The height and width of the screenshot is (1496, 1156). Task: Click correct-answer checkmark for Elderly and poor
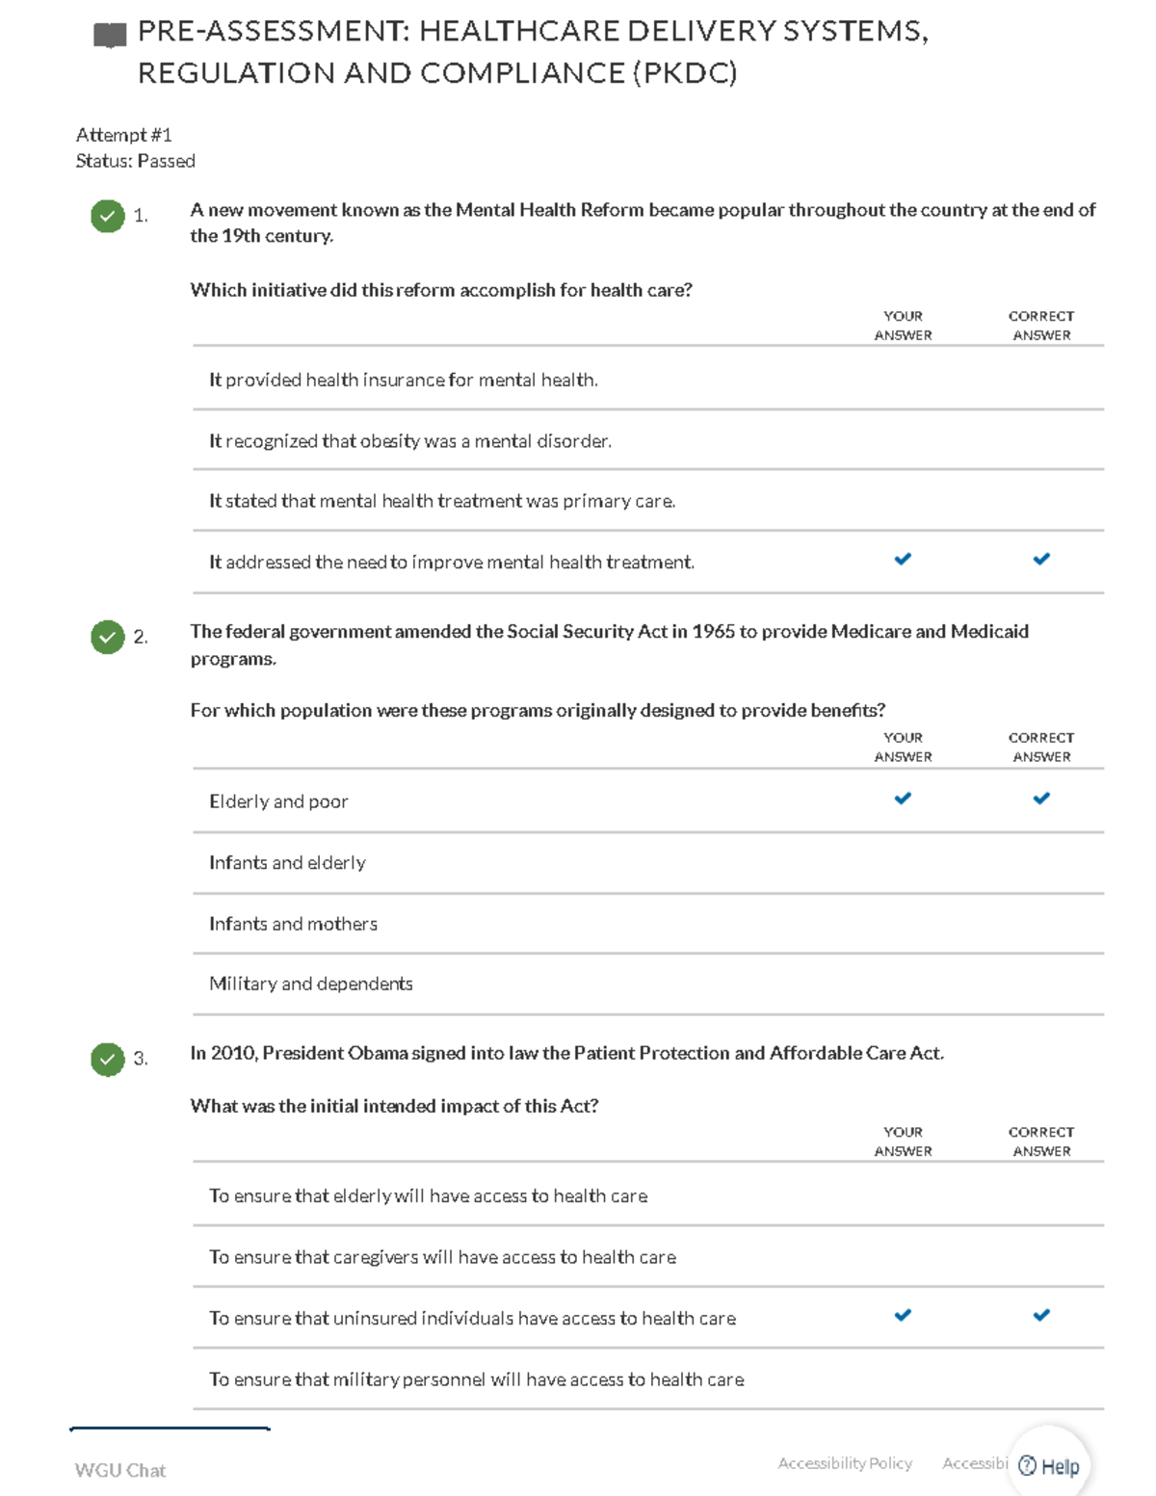(1041, 799)
